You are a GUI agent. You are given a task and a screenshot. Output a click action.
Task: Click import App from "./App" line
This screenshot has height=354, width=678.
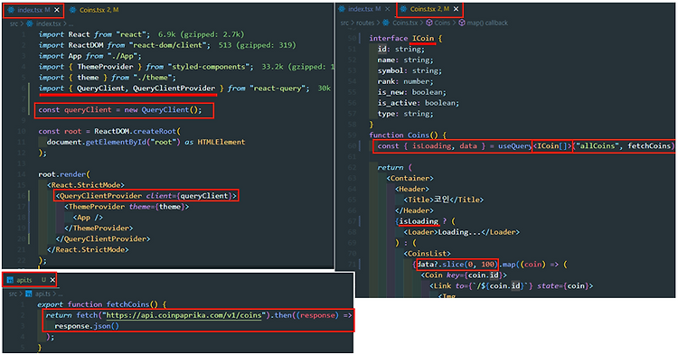[x=89, y=56]
